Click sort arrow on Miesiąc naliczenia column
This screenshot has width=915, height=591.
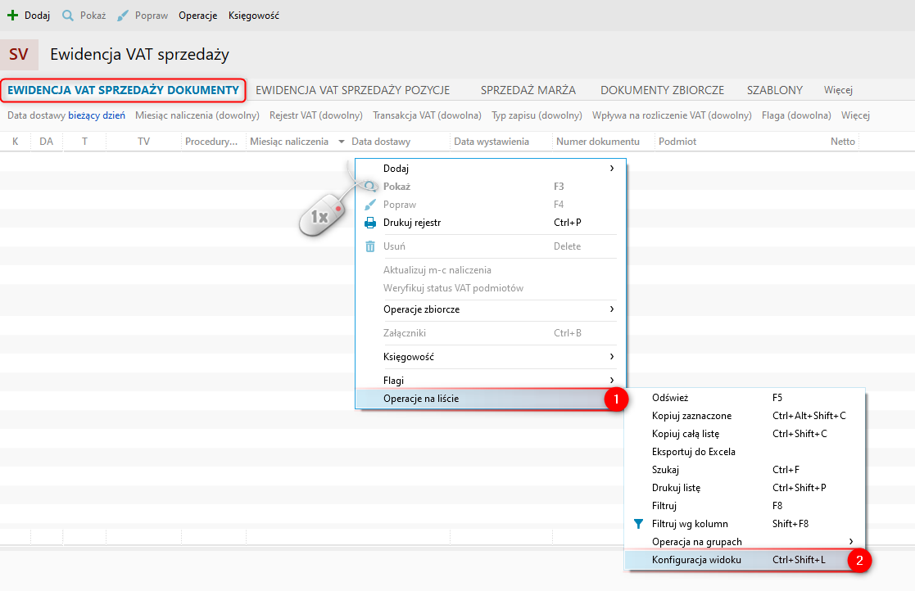342,142
